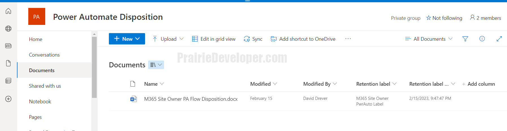Click Add column
507x131 pixels.
pos(478,84)
